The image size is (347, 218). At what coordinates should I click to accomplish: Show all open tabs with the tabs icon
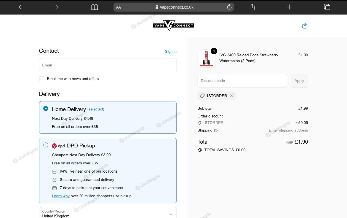[327, 7]
